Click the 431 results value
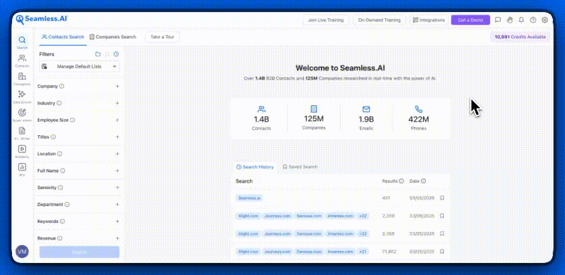This screenshot has height=275, width=565. tap(386, 198)
